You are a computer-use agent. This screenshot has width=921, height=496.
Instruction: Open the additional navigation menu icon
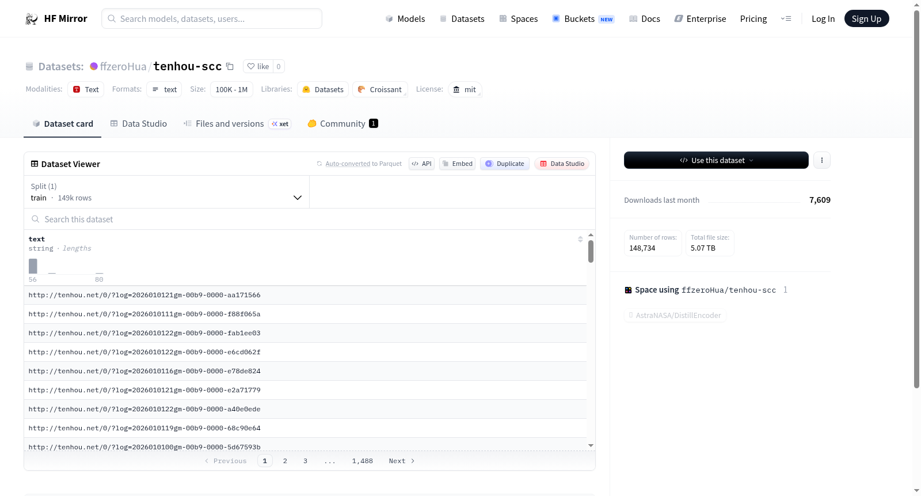coord(786,19)
